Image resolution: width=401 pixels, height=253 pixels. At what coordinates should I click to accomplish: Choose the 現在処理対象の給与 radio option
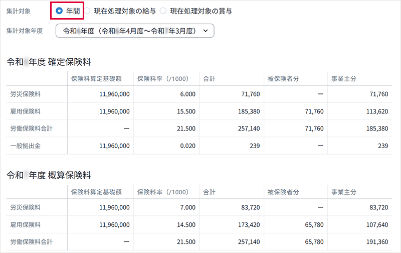[x=87, y=11]
